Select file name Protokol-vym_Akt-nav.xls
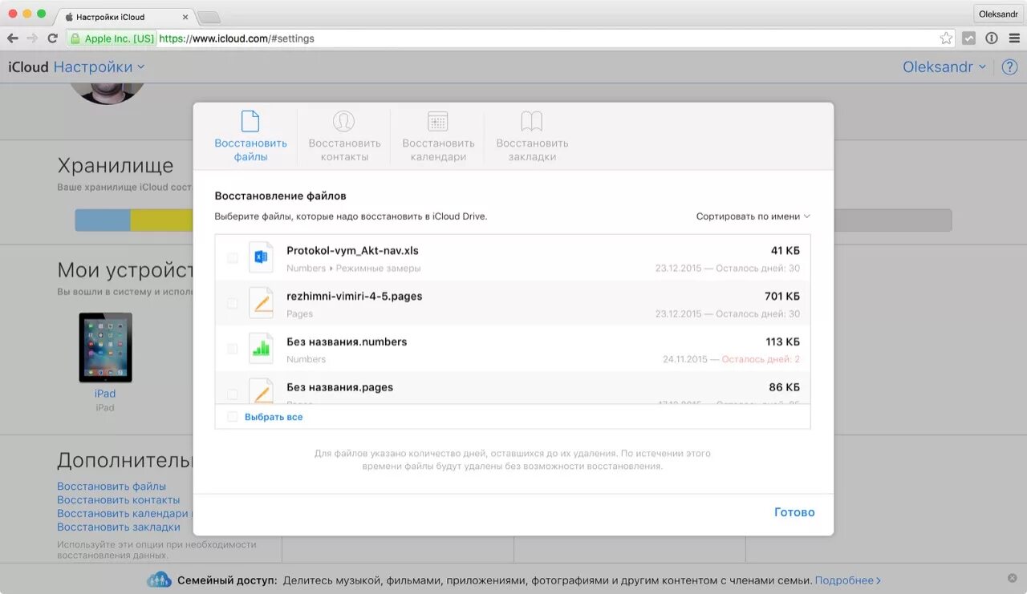Viewport: 1027px width, 594px height. tap(352, 250)
